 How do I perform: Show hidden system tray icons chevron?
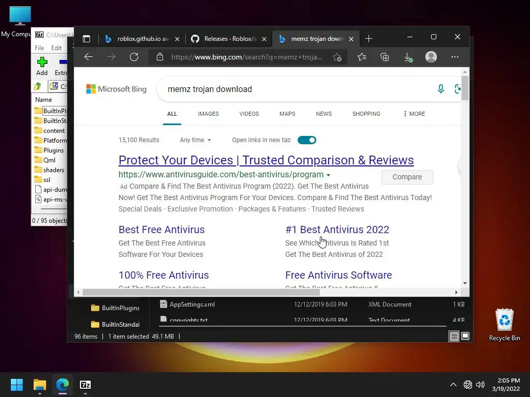point(453,385)
